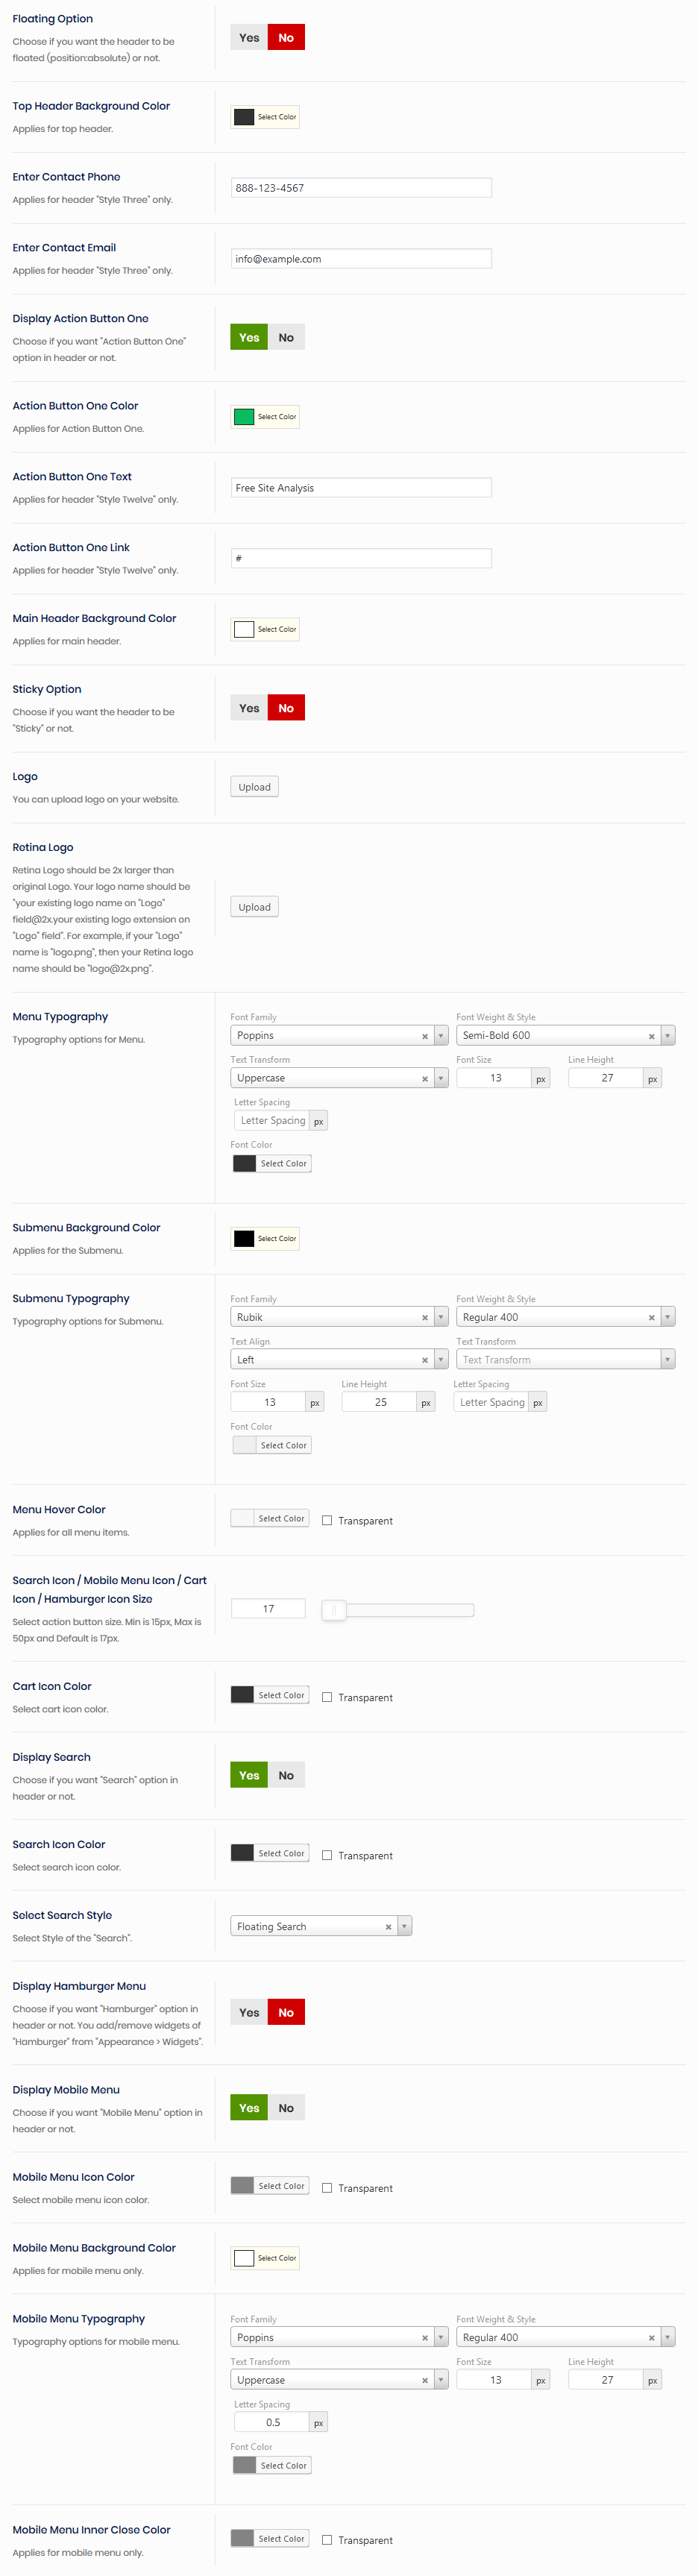Check Transparent for Cart Icon Color
Image resolution: width=698 pixels, height=2576 pixels.
pyautogui.click(x=327, y=1697)
